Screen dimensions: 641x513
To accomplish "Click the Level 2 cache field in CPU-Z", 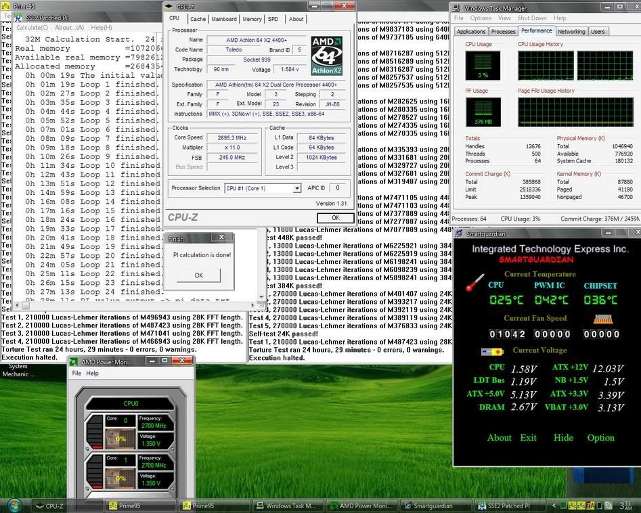I will click(x=322, y=158).
